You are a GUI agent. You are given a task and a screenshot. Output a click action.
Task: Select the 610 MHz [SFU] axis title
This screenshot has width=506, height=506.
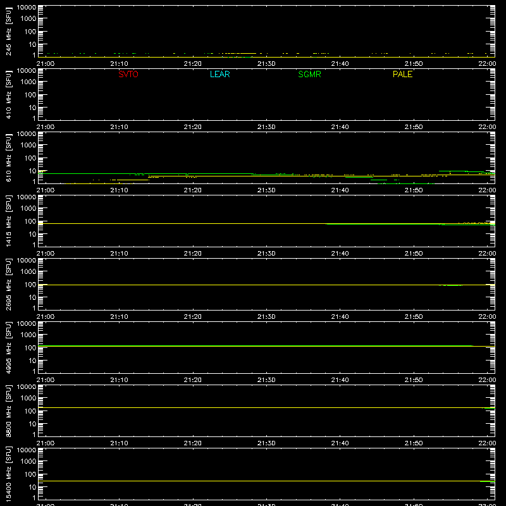tap(8, 157)
